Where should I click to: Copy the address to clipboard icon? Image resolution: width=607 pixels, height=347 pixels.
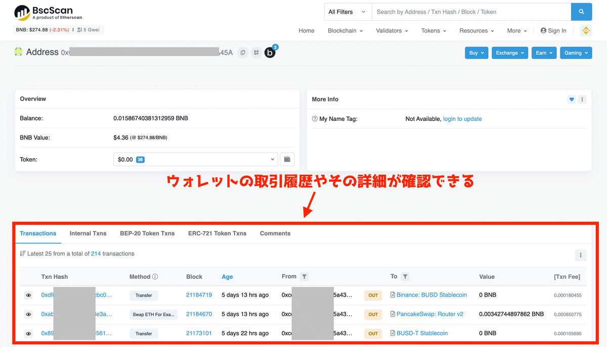click(x=243, y=52)
